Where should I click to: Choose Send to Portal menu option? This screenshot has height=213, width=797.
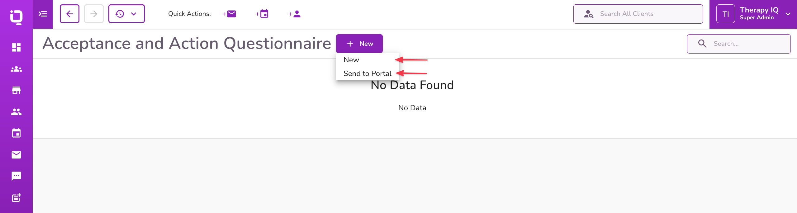click(x=367, y=73)
